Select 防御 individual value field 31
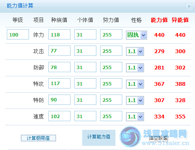This screenshot has height=150, width=195. pyautogui.click(x=85, y=67)
